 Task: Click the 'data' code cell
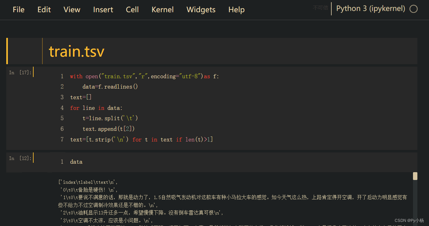(76, 162)
